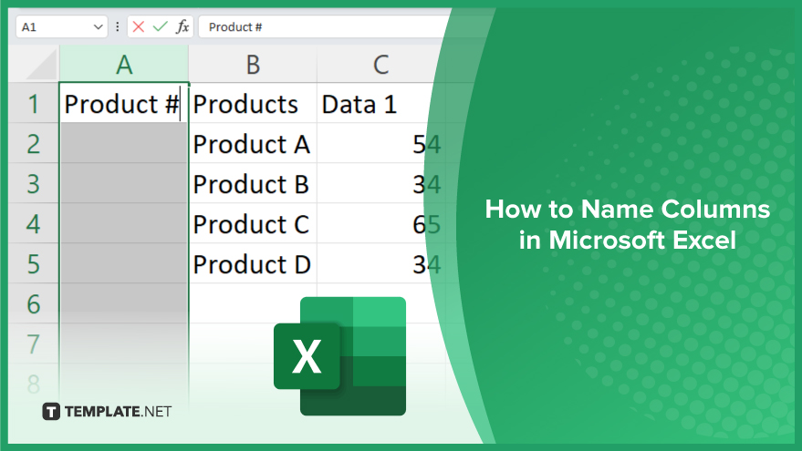Image resolution: width=802 pixels, height=451 pixels.
Task: Click the Name Box showing A1
Action: 61,27
